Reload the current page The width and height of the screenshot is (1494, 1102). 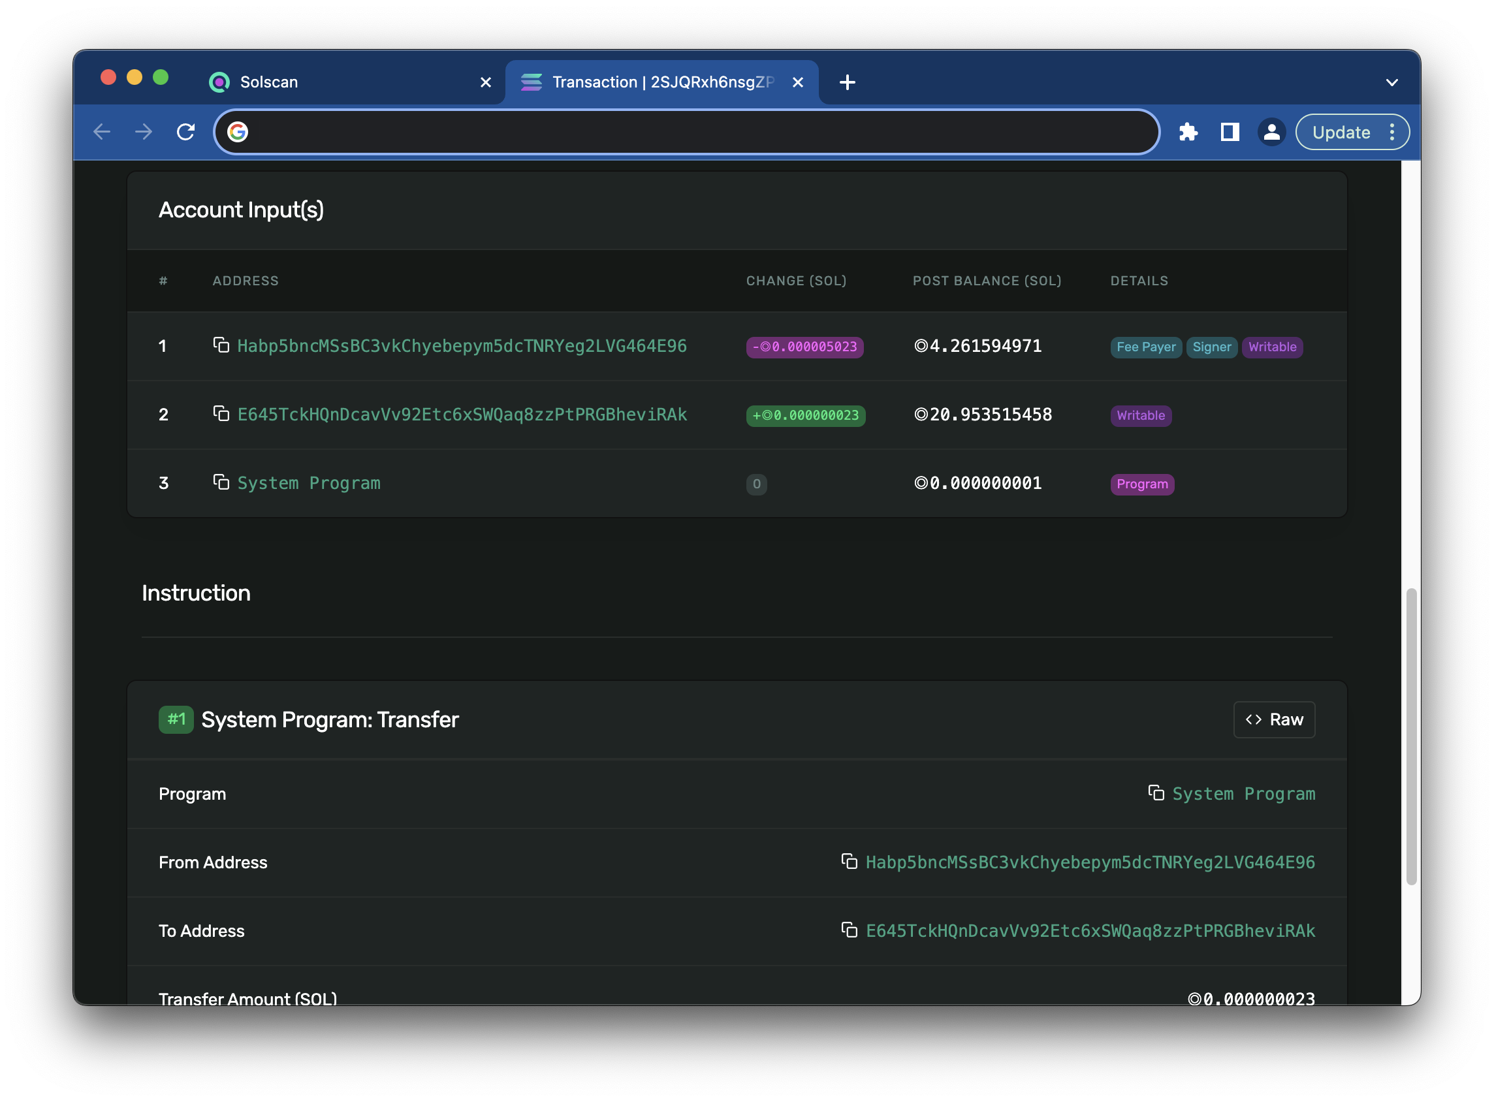pyautogui.click(x=186, y=132)
